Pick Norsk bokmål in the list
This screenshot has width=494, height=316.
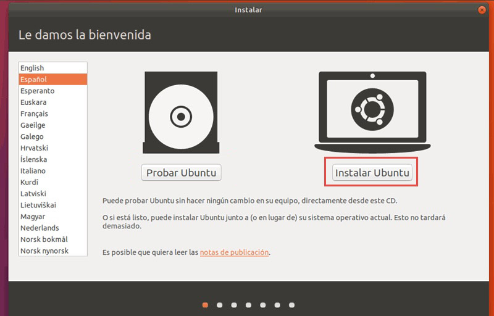pos(53,239)
